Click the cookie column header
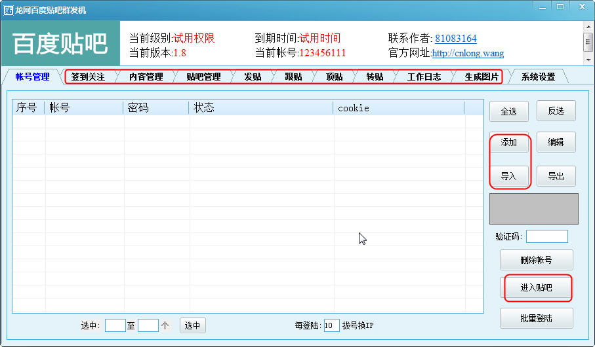595x347 pixels. 399,108
